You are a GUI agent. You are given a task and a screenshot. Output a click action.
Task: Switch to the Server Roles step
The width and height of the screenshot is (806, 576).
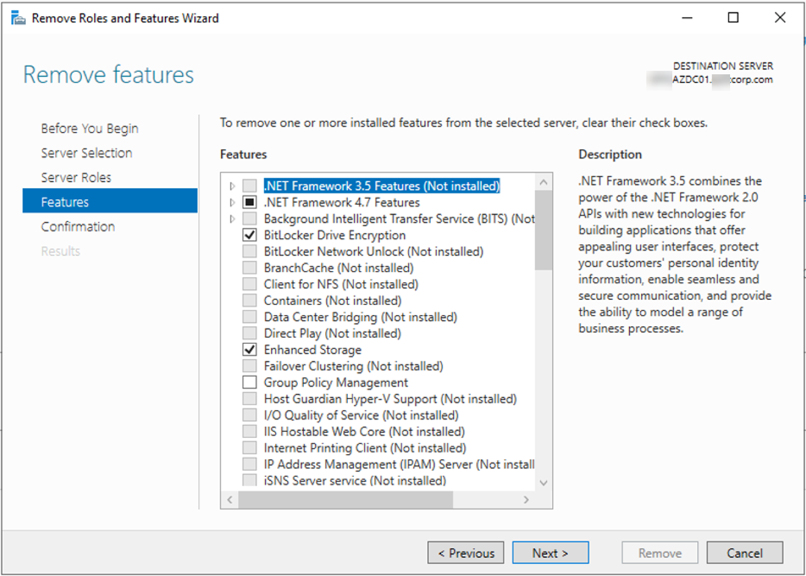(x=76, y=178)
